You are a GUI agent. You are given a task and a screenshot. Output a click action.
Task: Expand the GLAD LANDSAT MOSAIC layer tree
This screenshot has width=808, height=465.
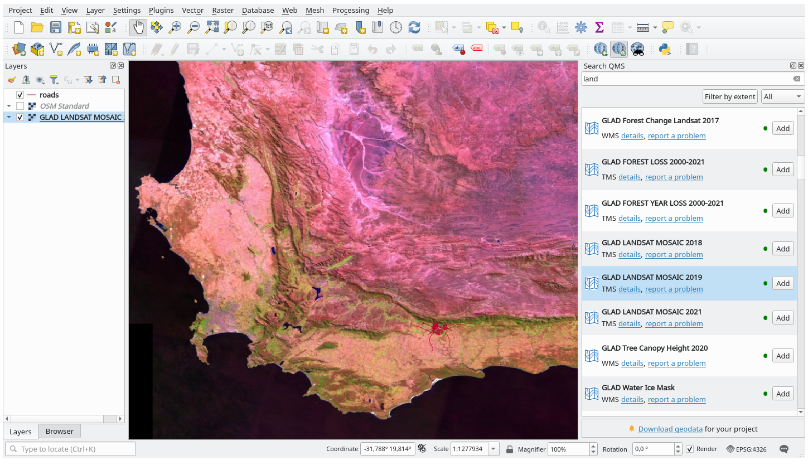(9, 117)
